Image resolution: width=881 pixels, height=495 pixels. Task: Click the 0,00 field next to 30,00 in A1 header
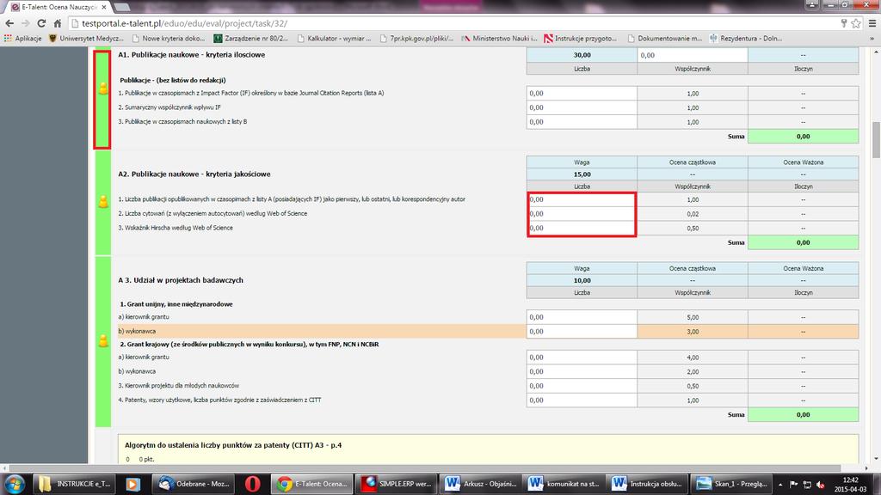click(693, 55)
